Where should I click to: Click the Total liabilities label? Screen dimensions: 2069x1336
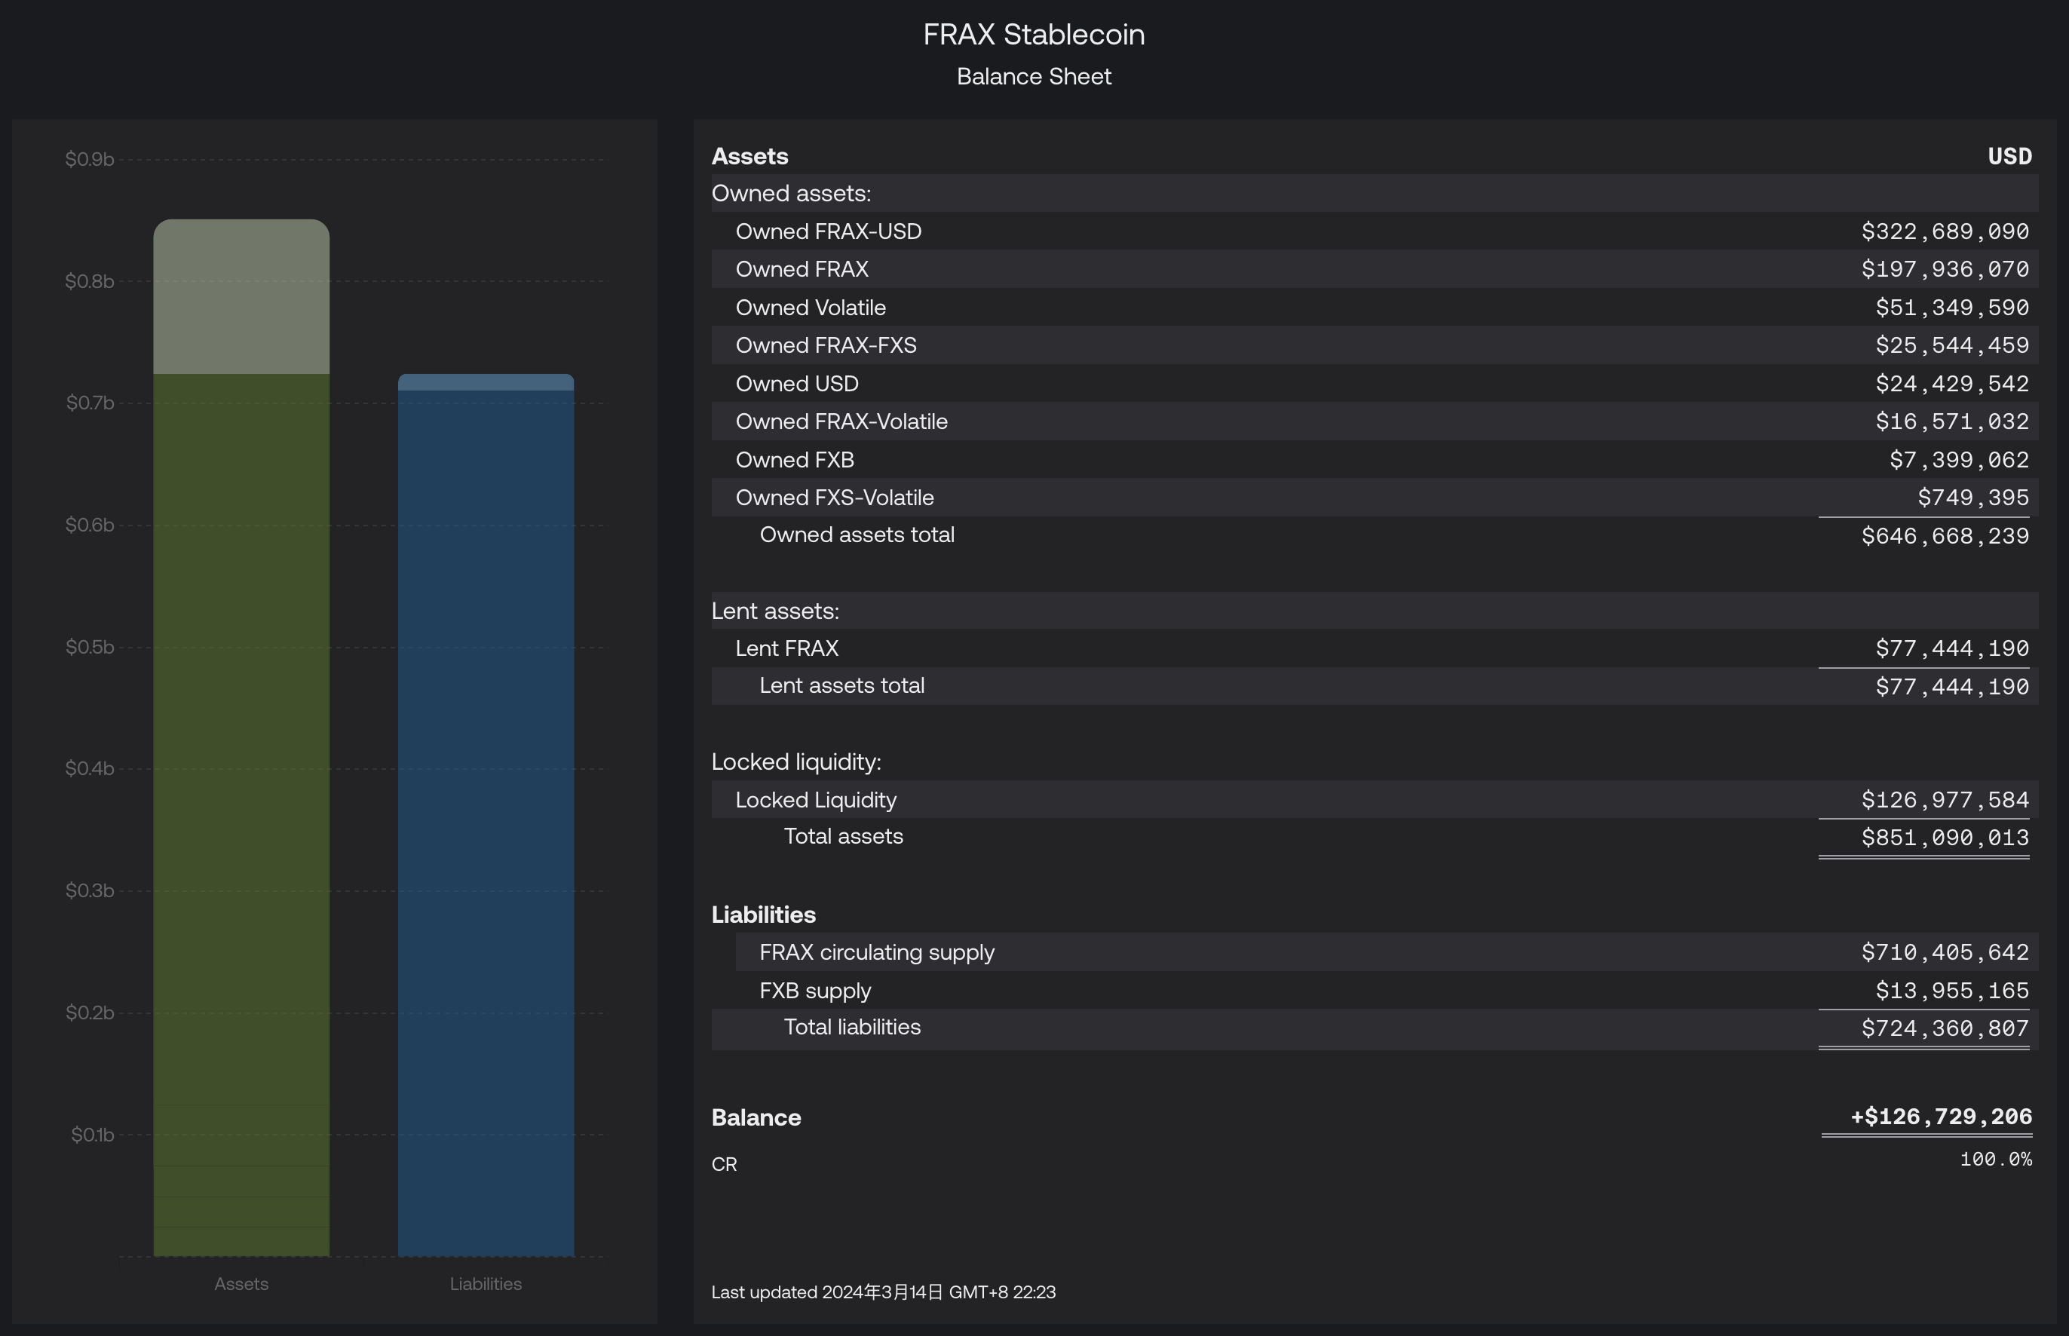pos(852,1027)
